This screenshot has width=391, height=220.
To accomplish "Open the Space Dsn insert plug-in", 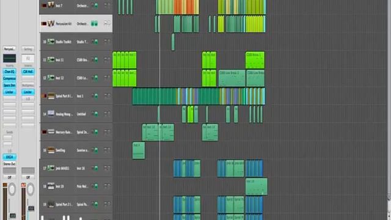I will (x=10, y=85).
